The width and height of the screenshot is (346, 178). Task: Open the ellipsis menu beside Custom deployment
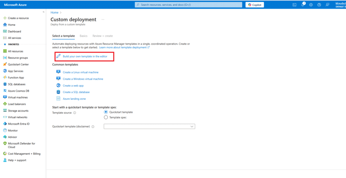[x=103, y=20]
